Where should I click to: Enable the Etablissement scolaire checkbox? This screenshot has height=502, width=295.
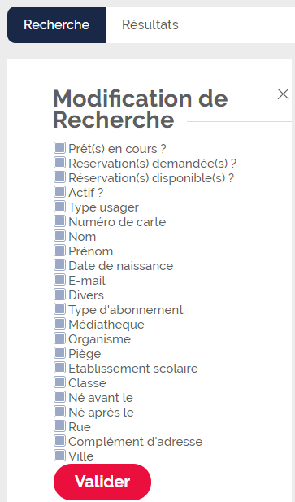(x=59, y=369)
